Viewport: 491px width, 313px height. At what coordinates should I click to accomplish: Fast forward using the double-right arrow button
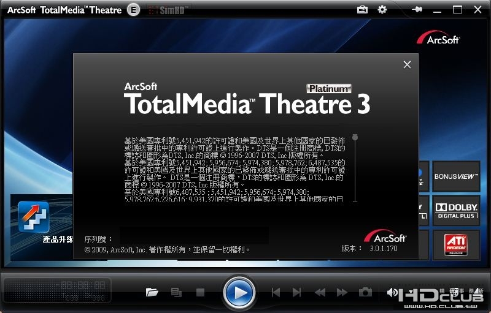tap(342, 292)
